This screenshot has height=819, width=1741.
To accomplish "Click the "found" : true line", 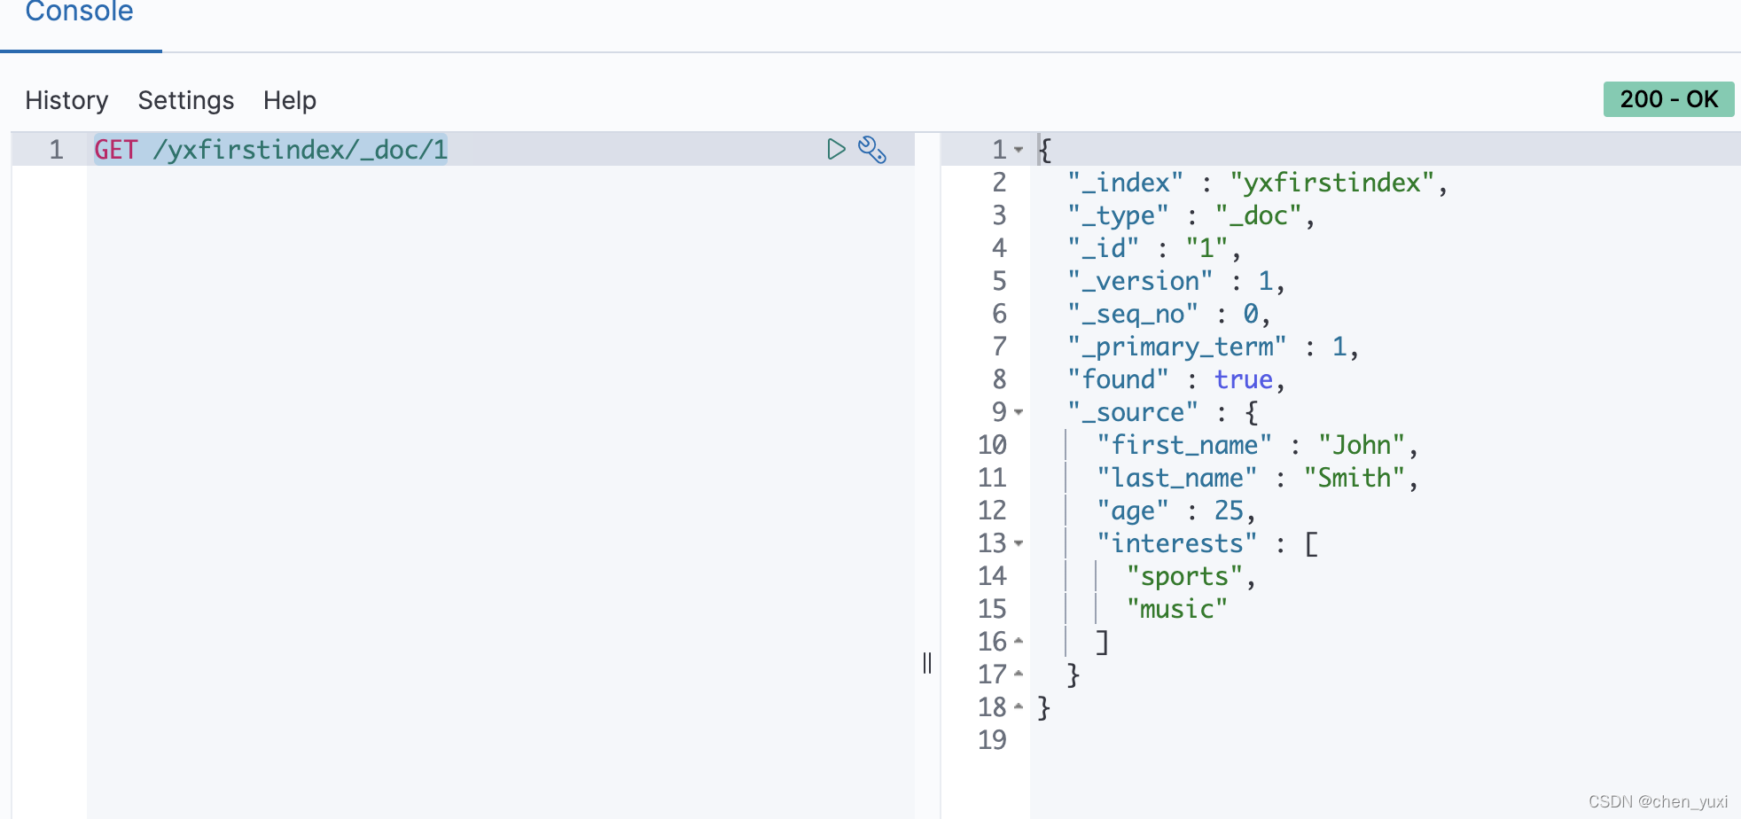I will [x=1176, y=379].
